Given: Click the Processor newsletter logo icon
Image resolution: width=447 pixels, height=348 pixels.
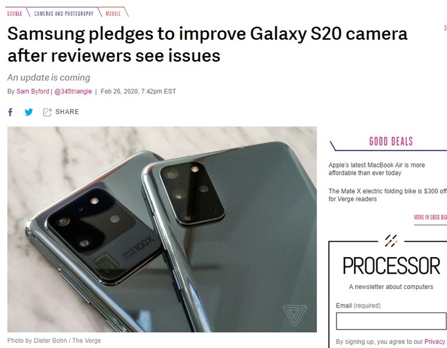Looking at the screenshot, I should tap(391, 241).
